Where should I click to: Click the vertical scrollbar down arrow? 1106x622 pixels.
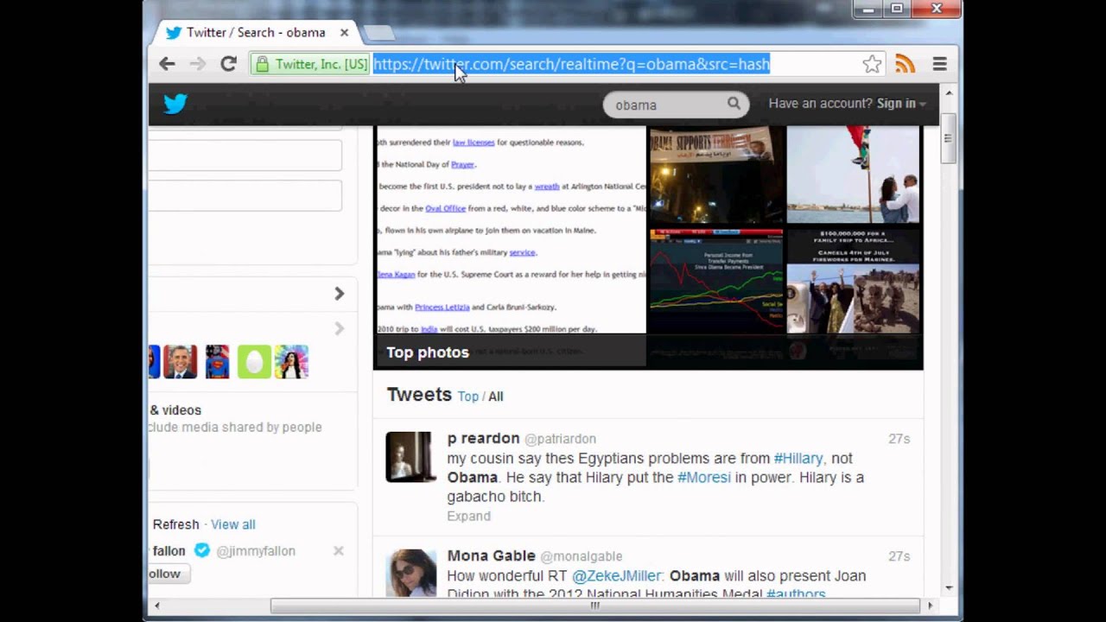click(948, 587)
